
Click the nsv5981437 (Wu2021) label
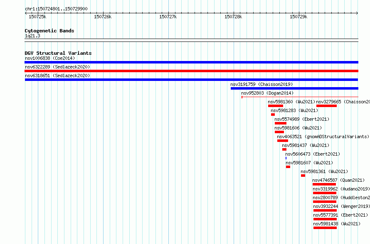pyautogui.click(x=306, y=145)
